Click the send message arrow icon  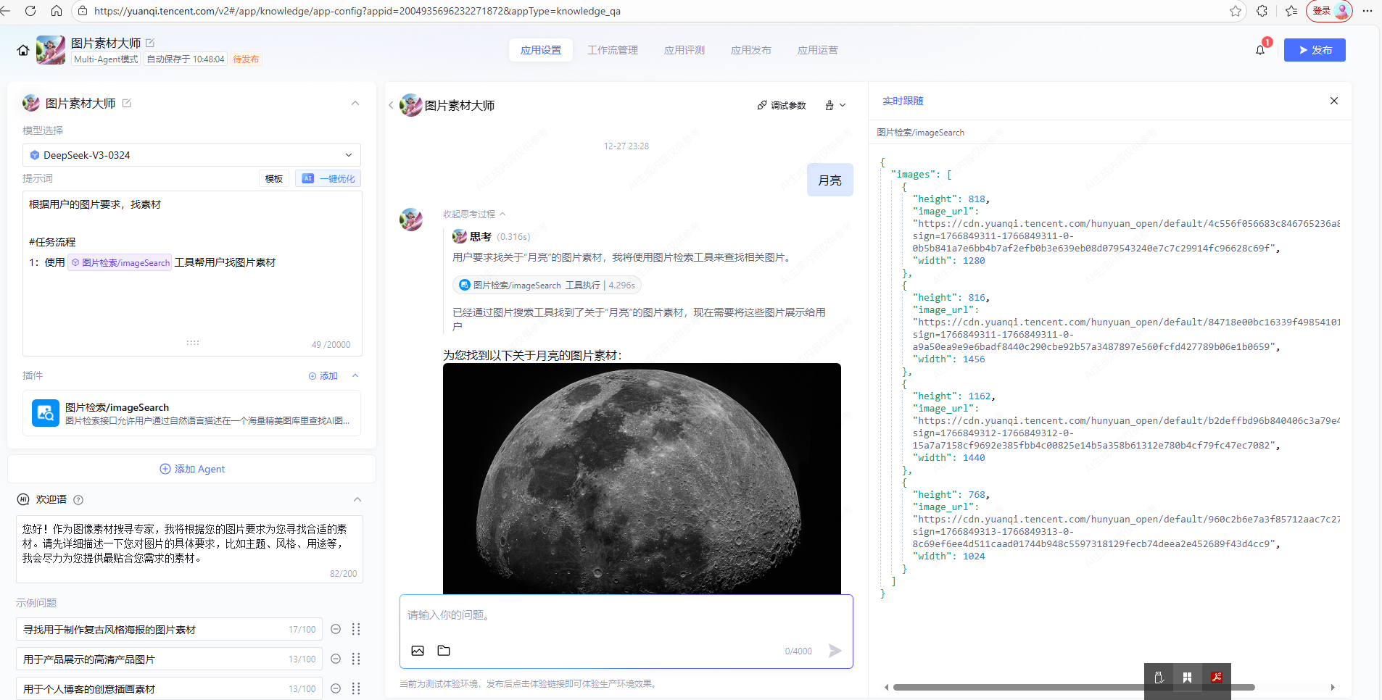835,651
